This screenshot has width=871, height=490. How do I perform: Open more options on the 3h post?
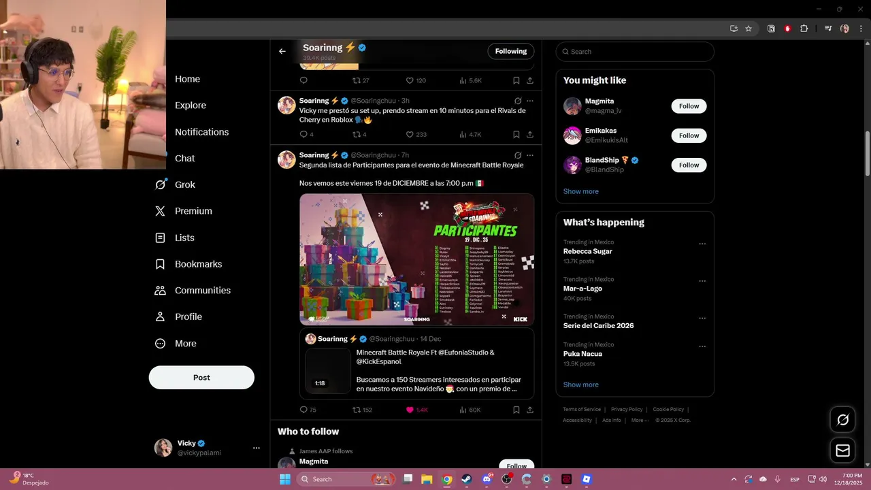(x=530, y=101)
